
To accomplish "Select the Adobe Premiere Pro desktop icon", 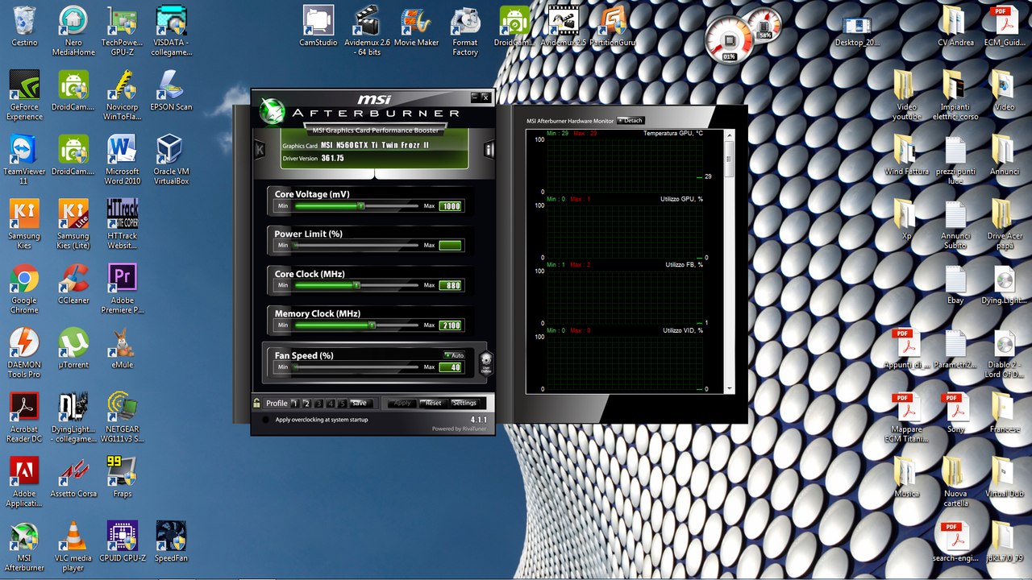I will (122, 288).
